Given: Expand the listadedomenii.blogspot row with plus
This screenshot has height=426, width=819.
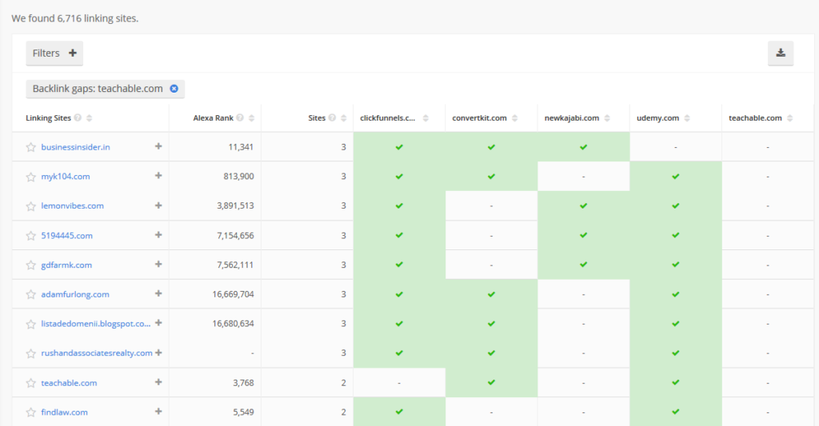Looking at the screenshot, I should 158,323.
